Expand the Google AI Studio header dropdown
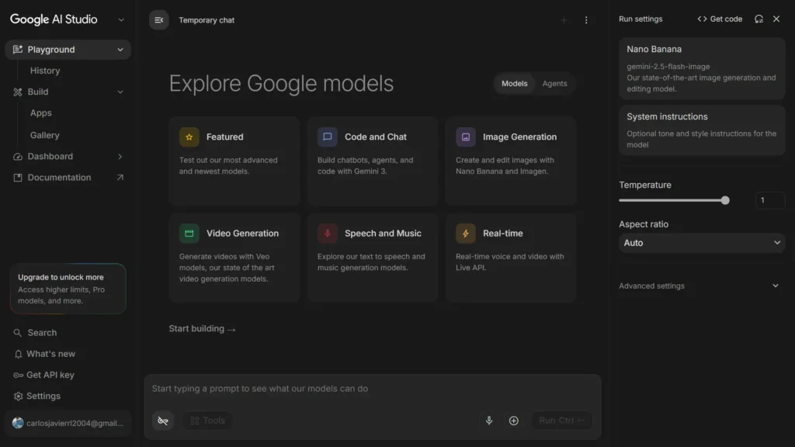The image size is (795, 447). pyautogui.click(x=121, y=19)
